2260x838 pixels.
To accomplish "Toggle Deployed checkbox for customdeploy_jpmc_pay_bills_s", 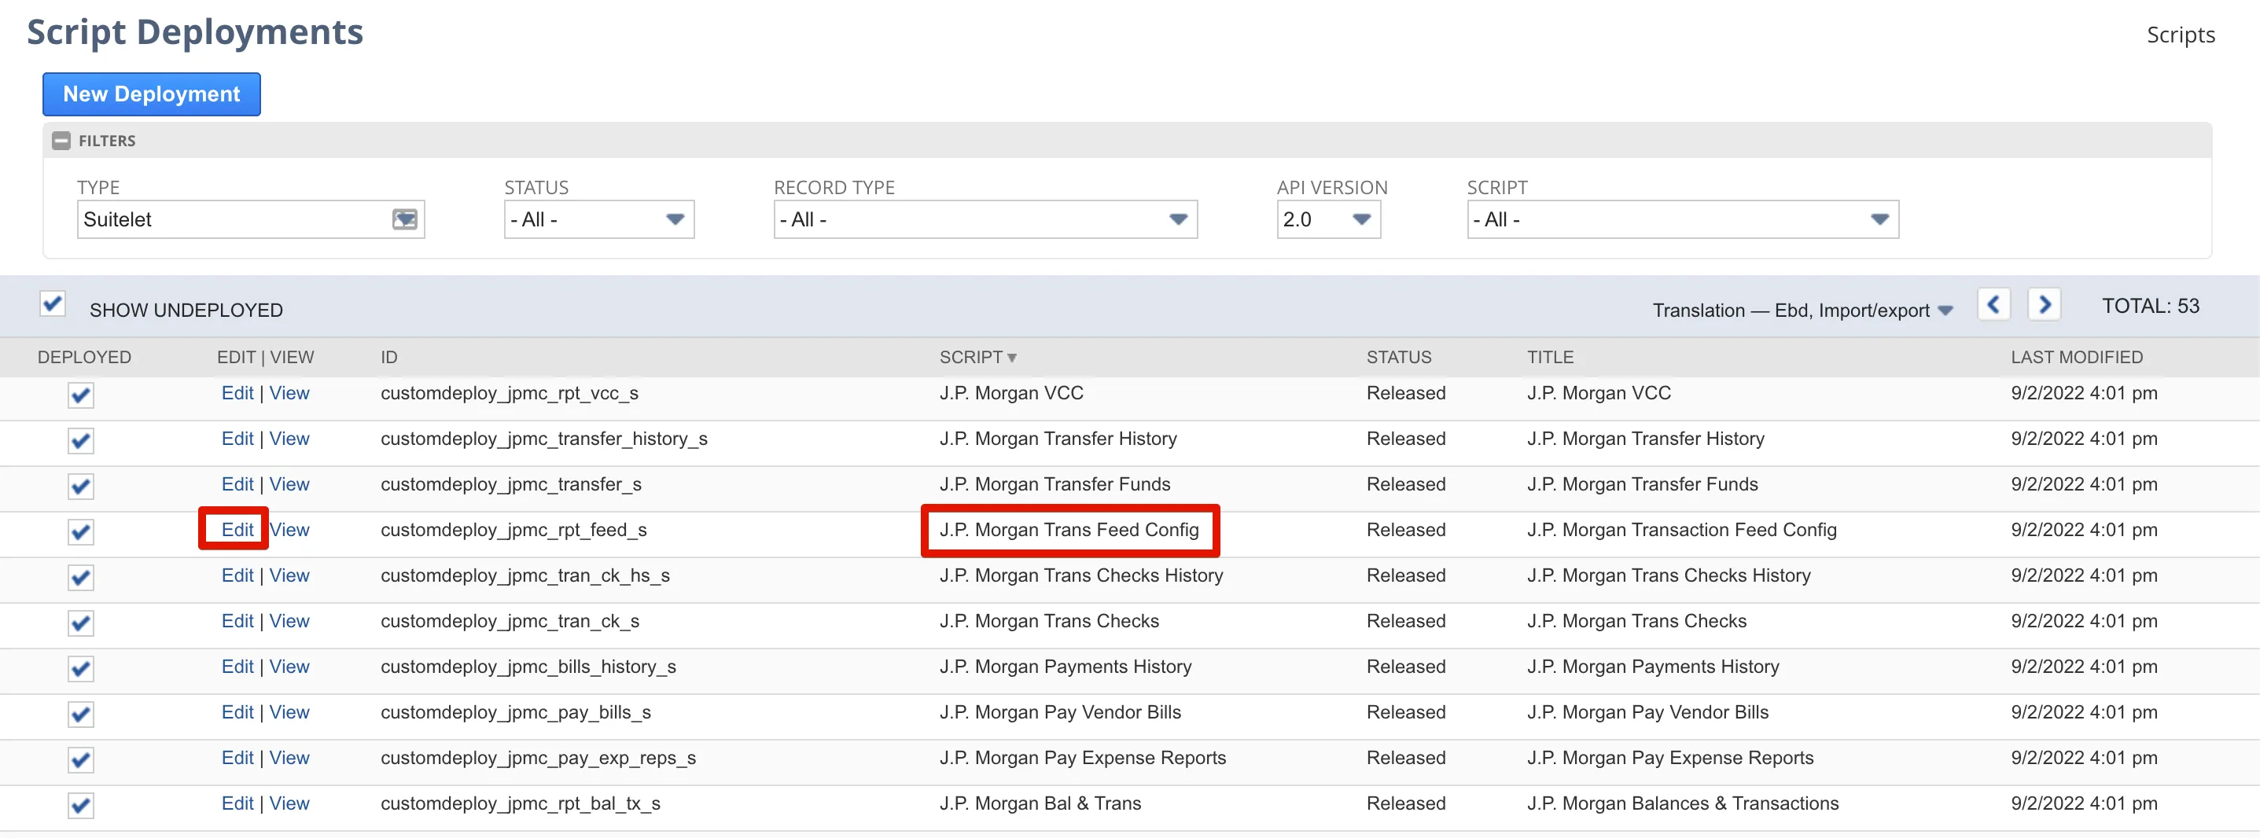I will click(81, 715).
